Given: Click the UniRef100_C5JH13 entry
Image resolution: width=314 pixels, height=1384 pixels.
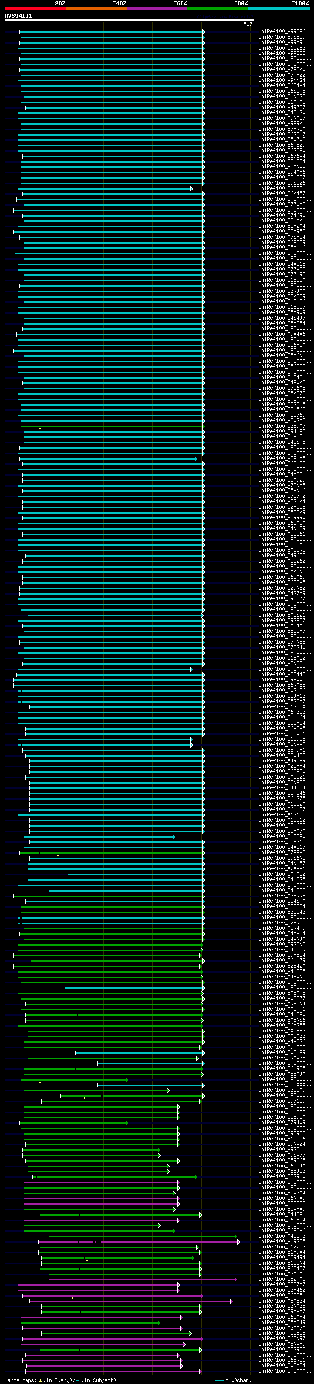Looking at the screenshot, I should click(x=282, y=696).
